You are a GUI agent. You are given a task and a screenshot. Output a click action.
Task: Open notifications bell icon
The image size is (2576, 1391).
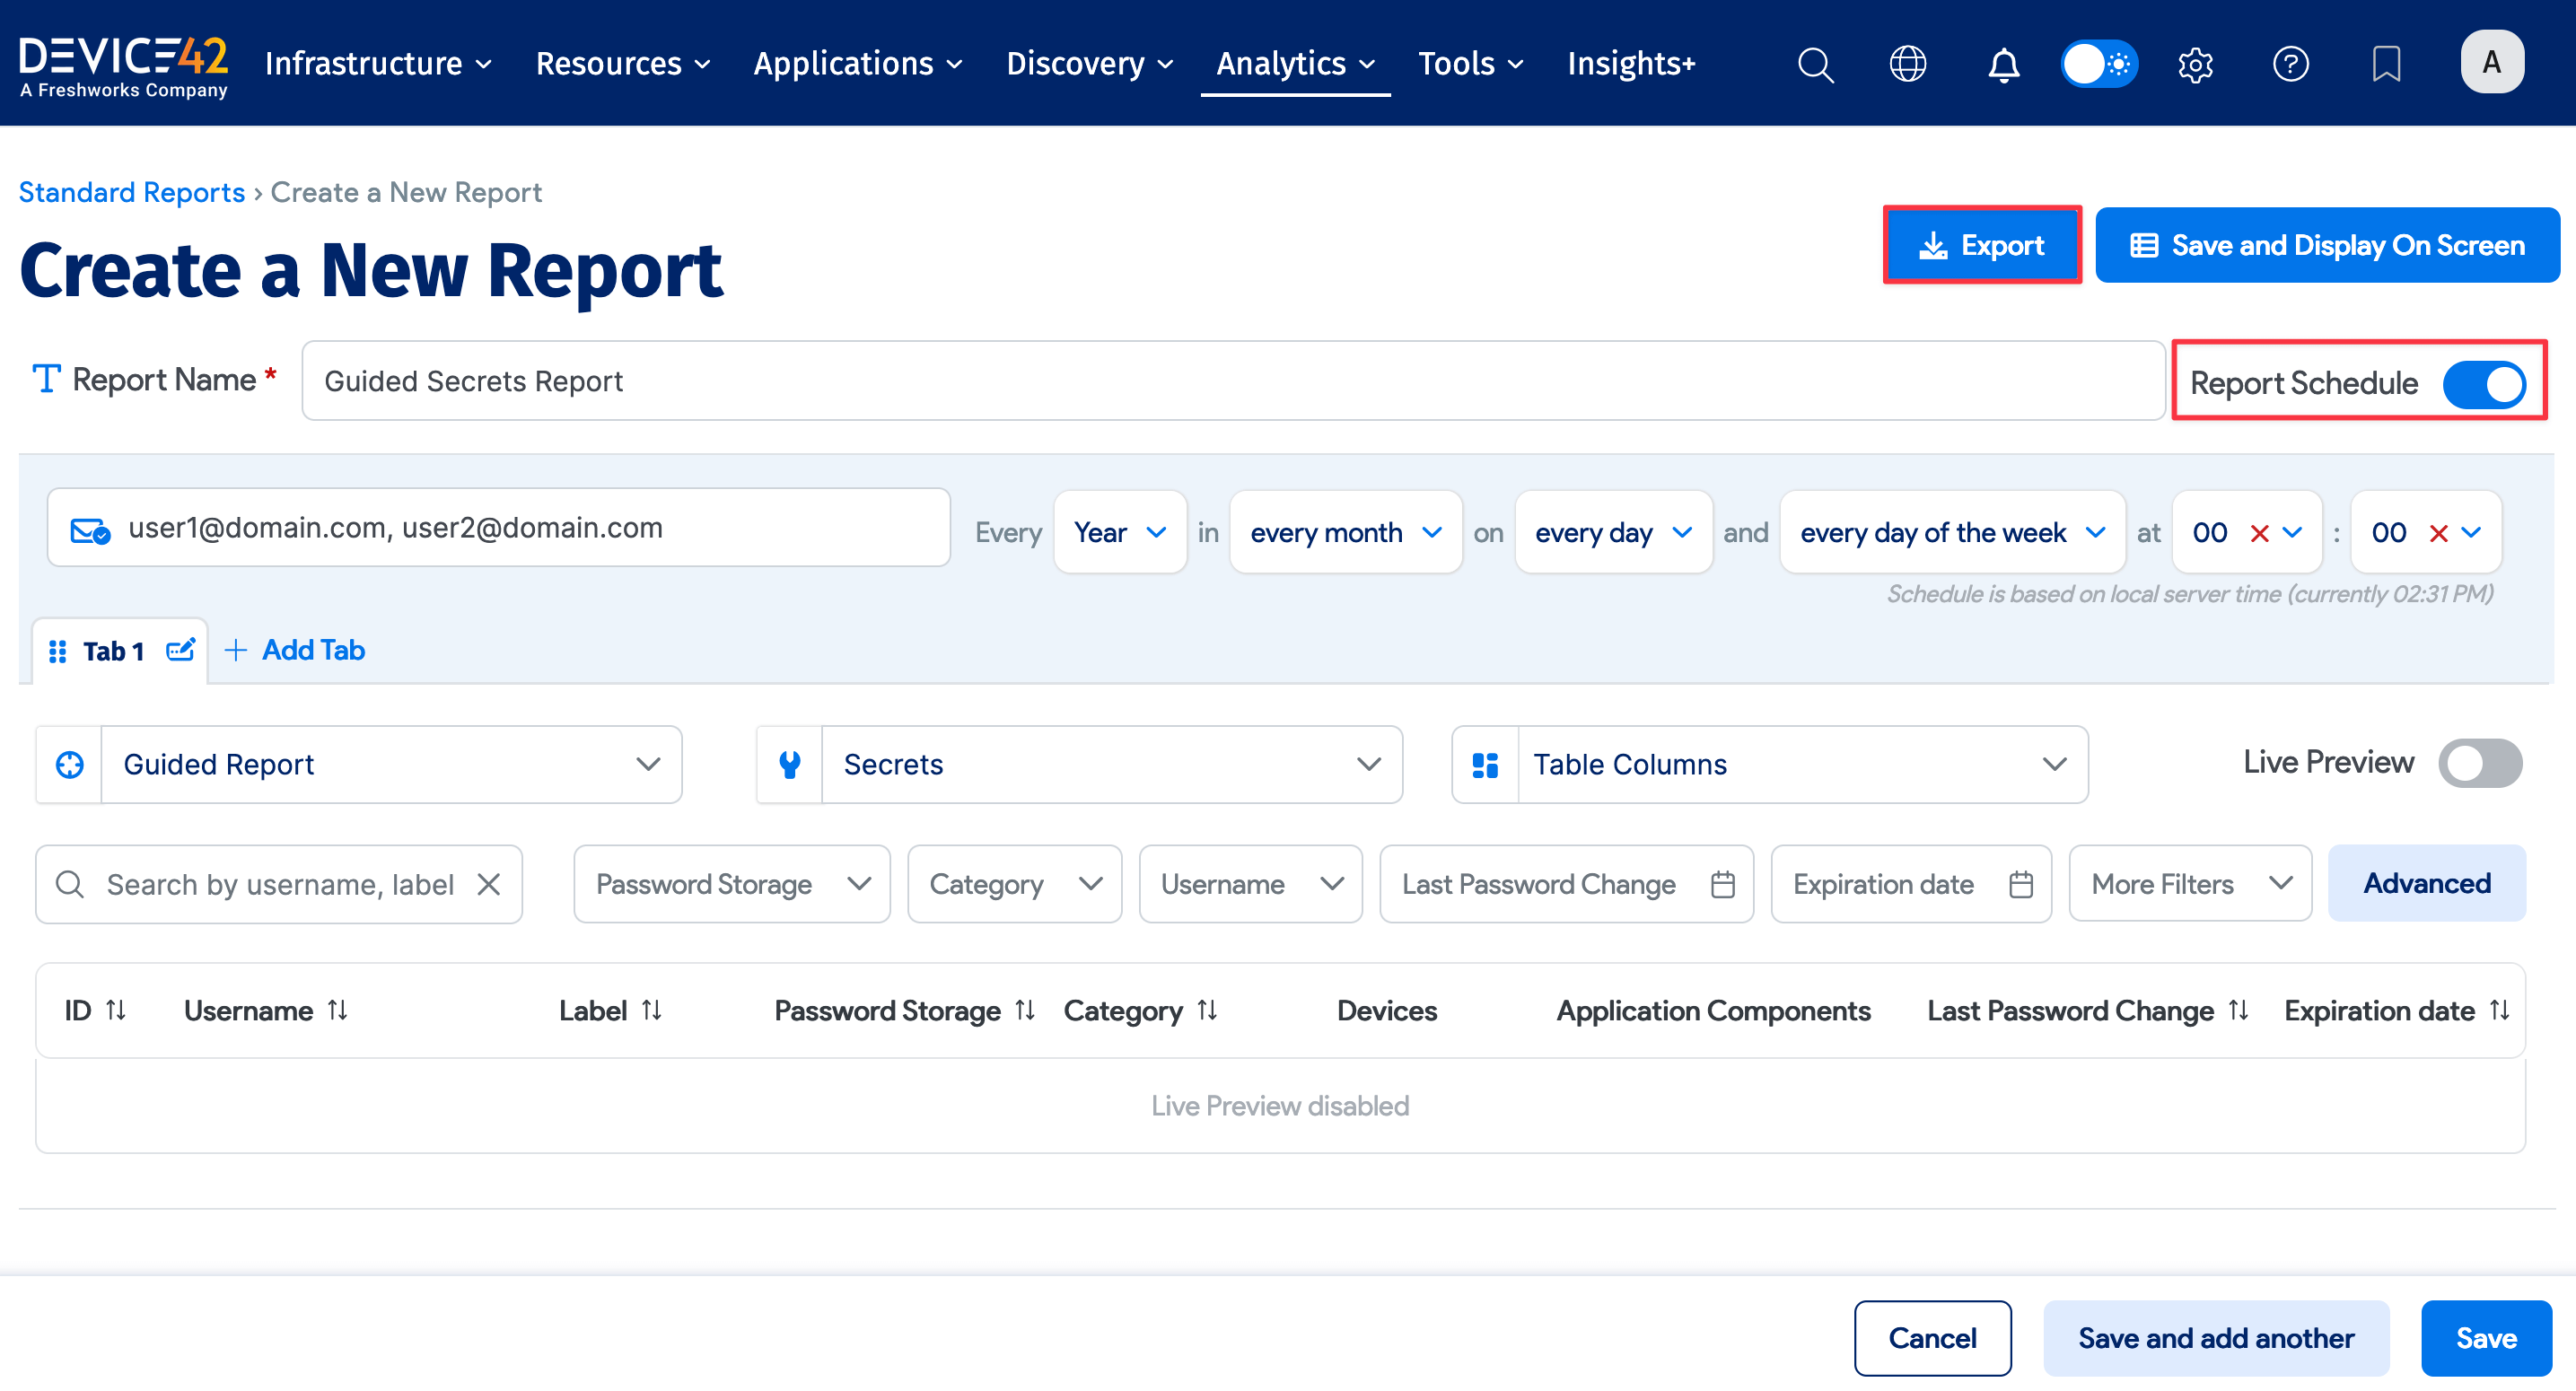coord(2003,64)
